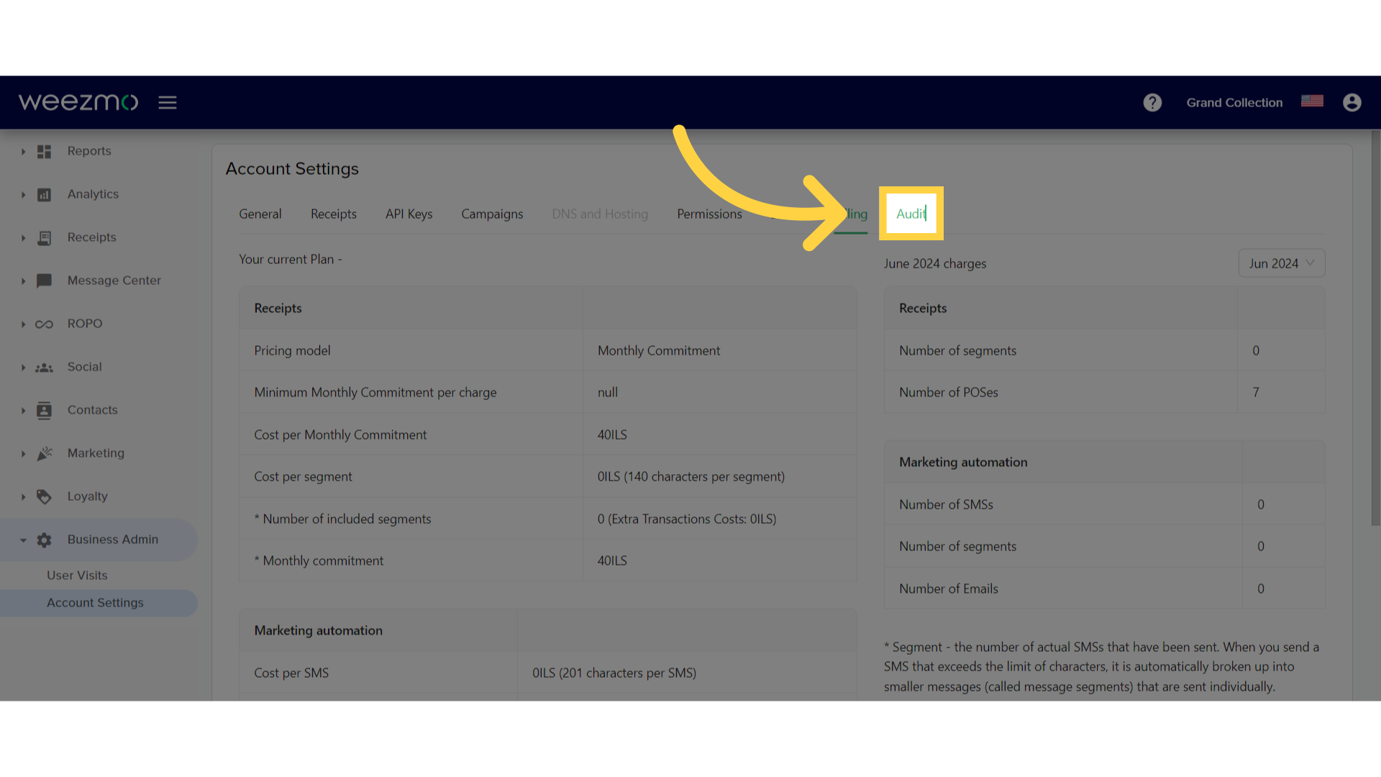Click the Message Center sidebar icon
The image size is (1381, 777).
click(44, 280)
